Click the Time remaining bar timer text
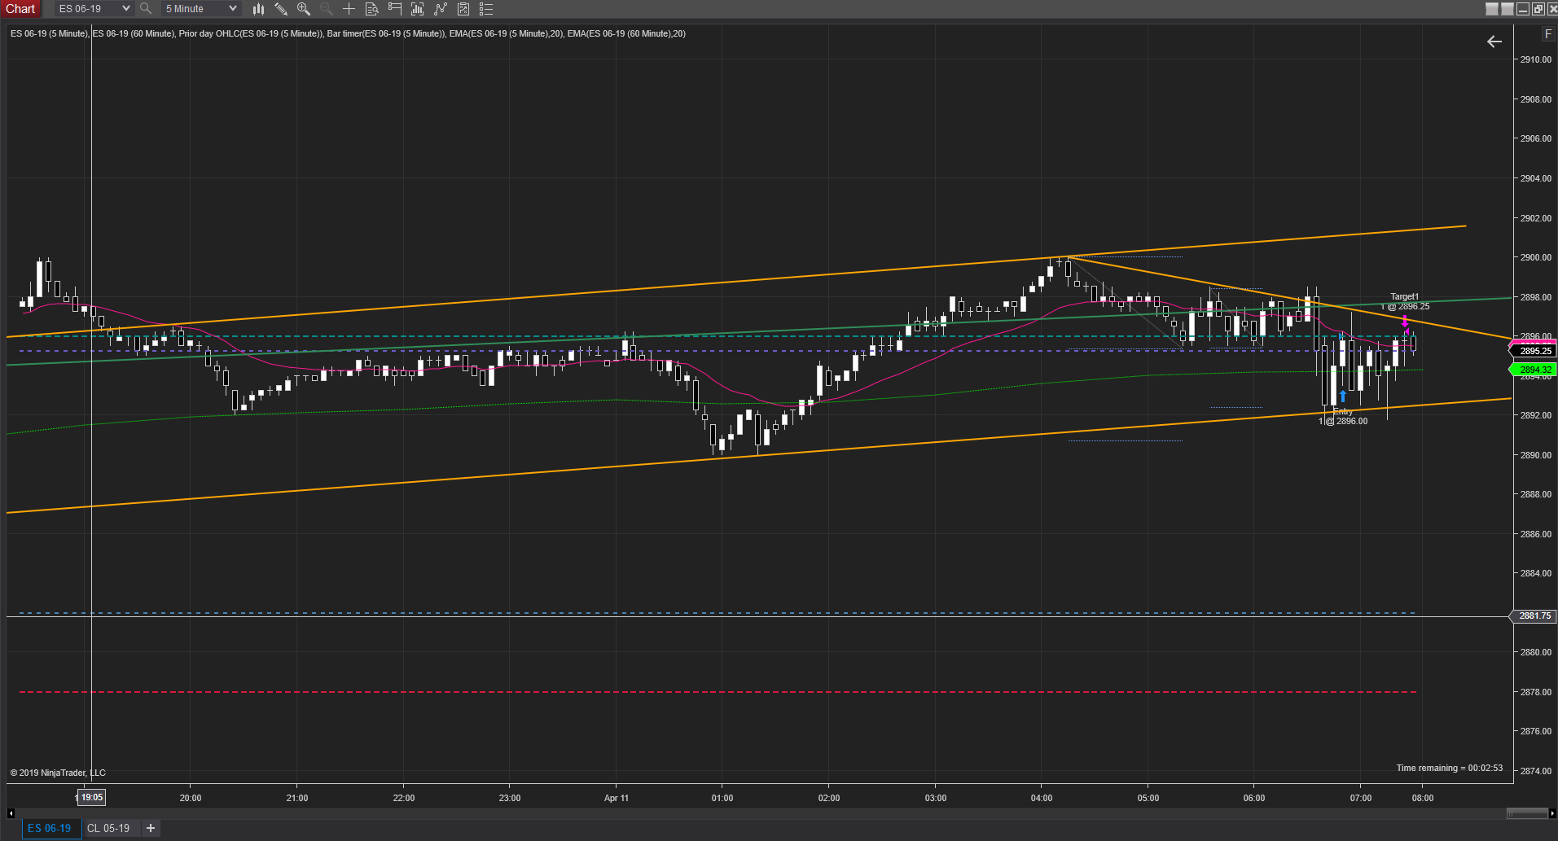 [1450, 768]
